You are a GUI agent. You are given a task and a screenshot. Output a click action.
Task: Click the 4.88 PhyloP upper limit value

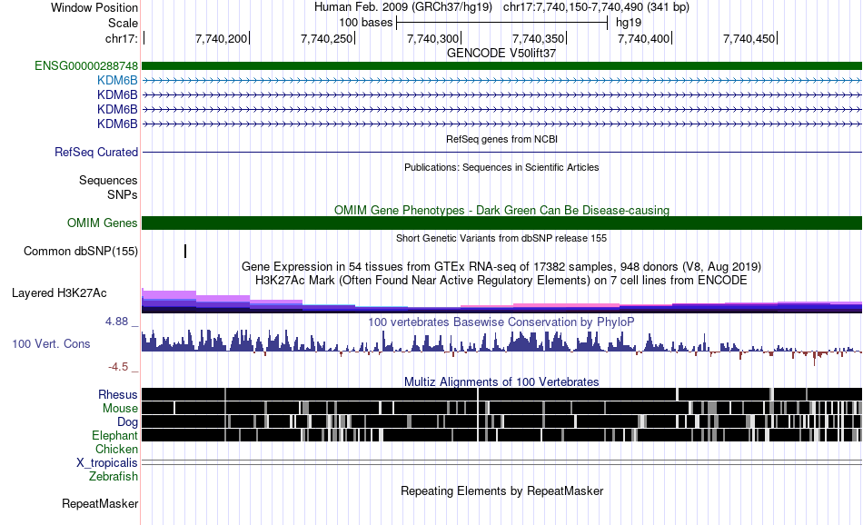(116, 322)
